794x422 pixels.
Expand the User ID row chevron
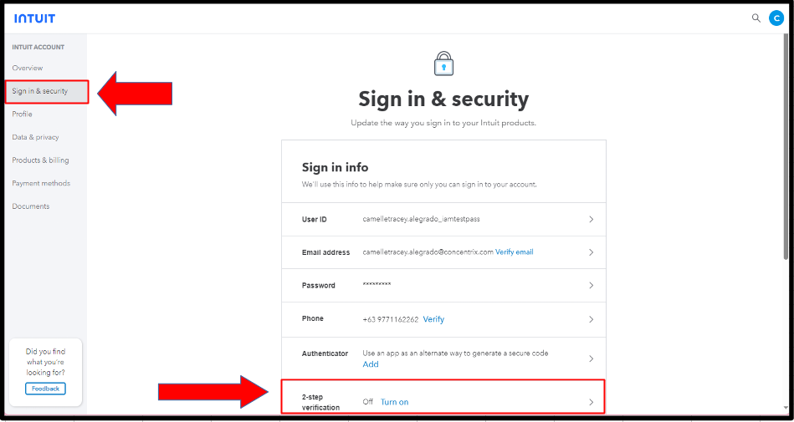[x=591, y=219]
